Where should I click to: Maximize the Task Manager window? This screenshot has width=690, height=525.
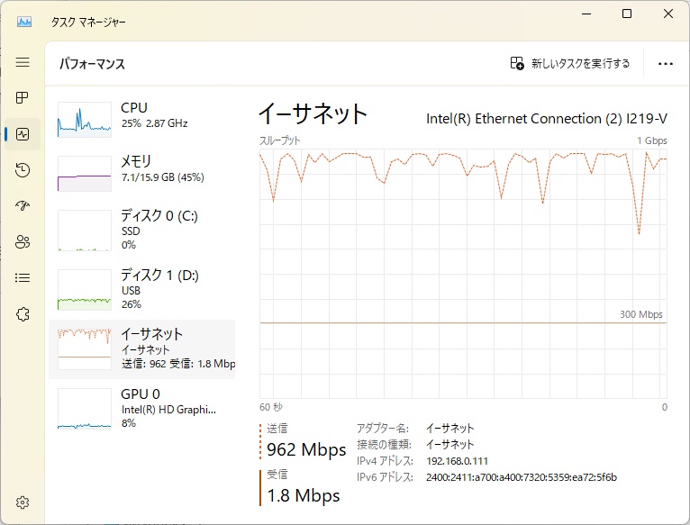pos(627,14)
